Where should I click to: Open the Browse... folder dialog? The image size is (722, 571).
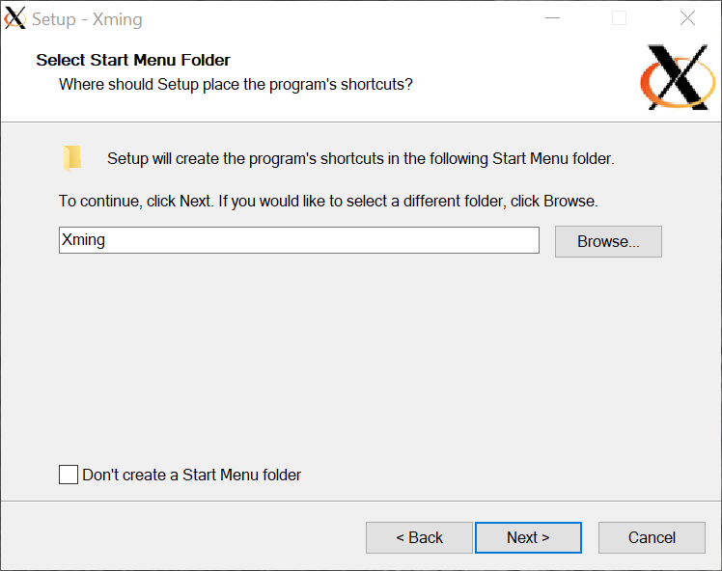[x=608, y=241]
